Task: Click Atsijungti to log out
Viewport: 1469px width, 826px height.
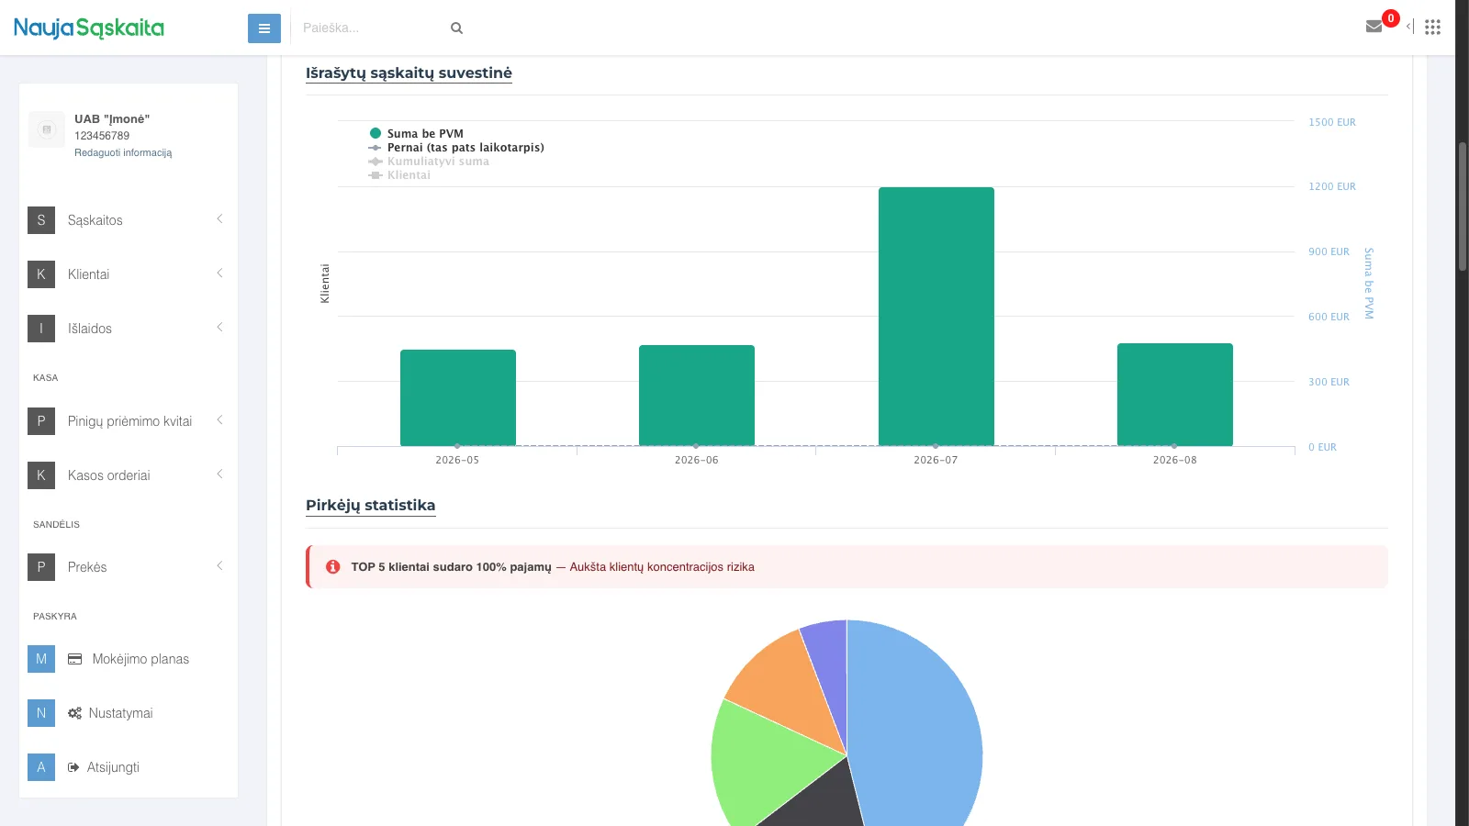Action: point(113,767)
